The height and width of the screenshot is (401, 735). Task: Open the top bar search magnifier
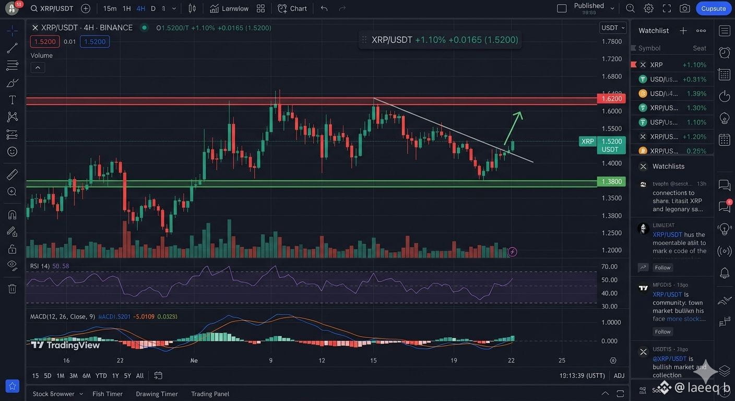pos(630,8)
